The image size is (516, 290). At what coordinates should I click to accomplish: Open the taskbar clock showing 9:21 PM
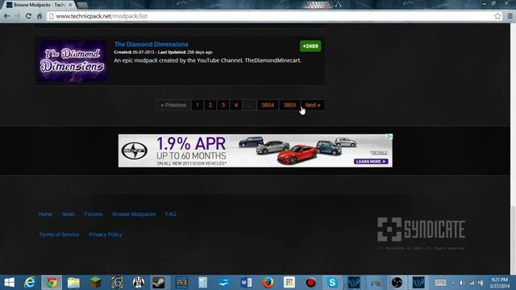tap(500, 283)
